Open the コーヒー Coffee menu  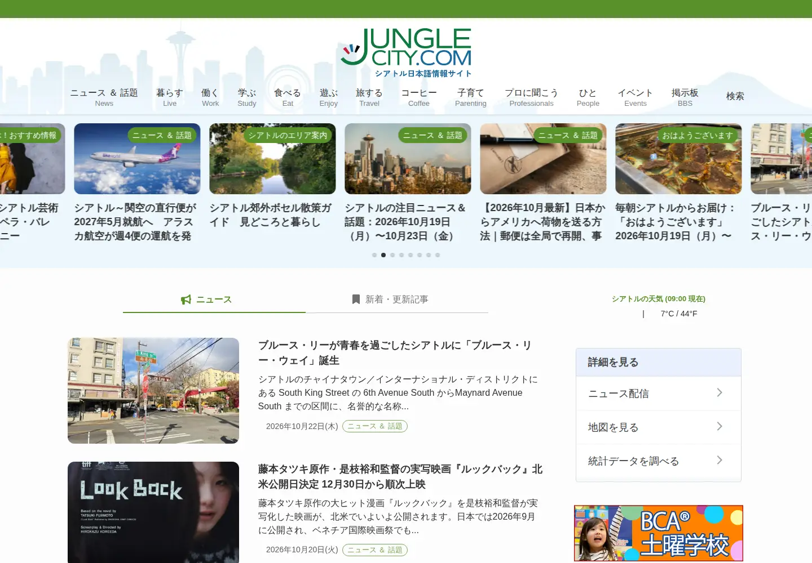coord(419,97)
